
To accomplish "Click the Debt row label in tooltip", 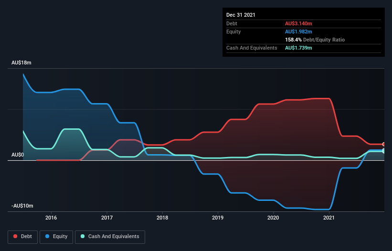I will [x=232, y=23].
